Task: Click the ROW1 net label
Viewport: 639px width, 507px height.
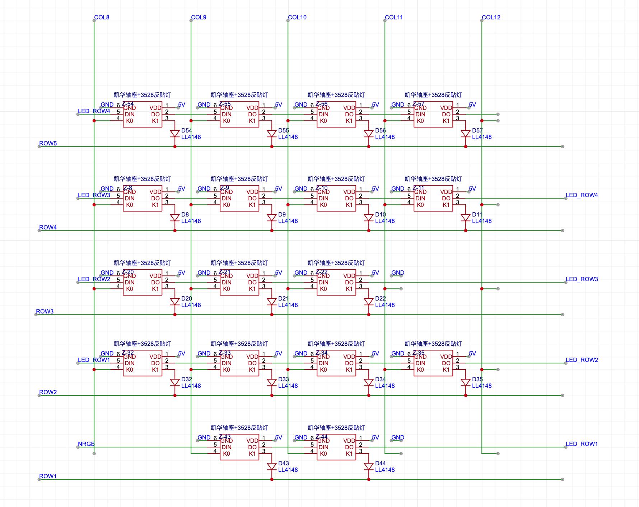Action: click(48, 476)
